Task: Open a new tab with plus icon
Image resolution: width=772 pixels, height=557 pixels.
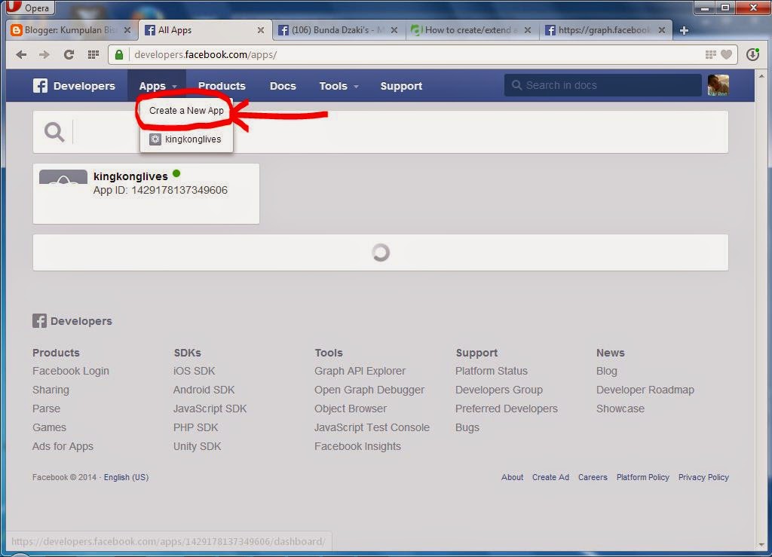Action: point(684,30)
